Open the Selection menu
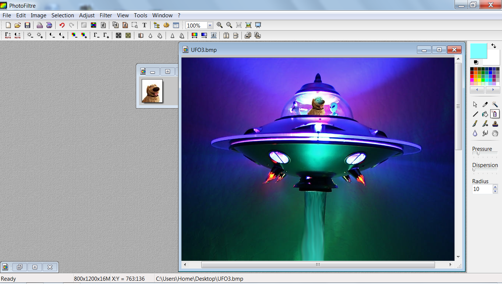This screenshot has height=284, width=502. pos(63,15)
